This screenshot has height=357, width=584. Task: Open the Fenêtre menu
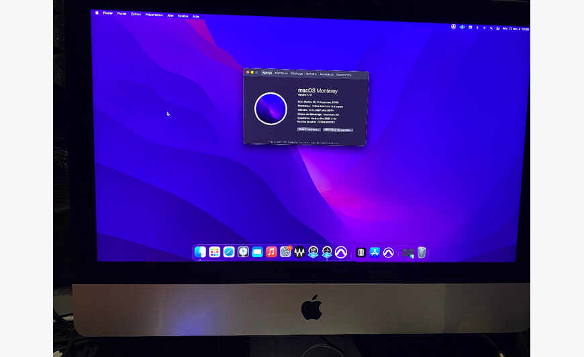[x=183, y=16]
